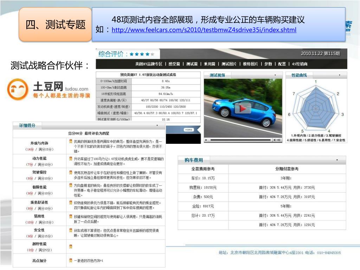The height and width of the screenshot is (270, 360).
Task: Select the 全险: 6917元 cell
Action: click(203, 206)
